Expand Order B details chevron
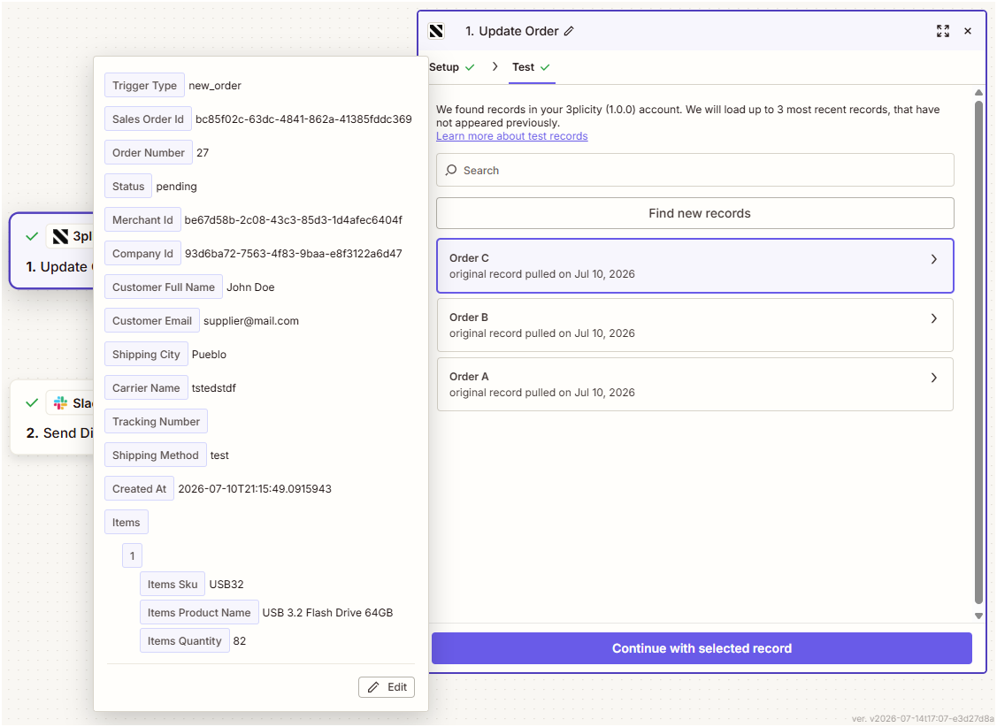Viewport: 997px width, 727px height. coord(933,318)
